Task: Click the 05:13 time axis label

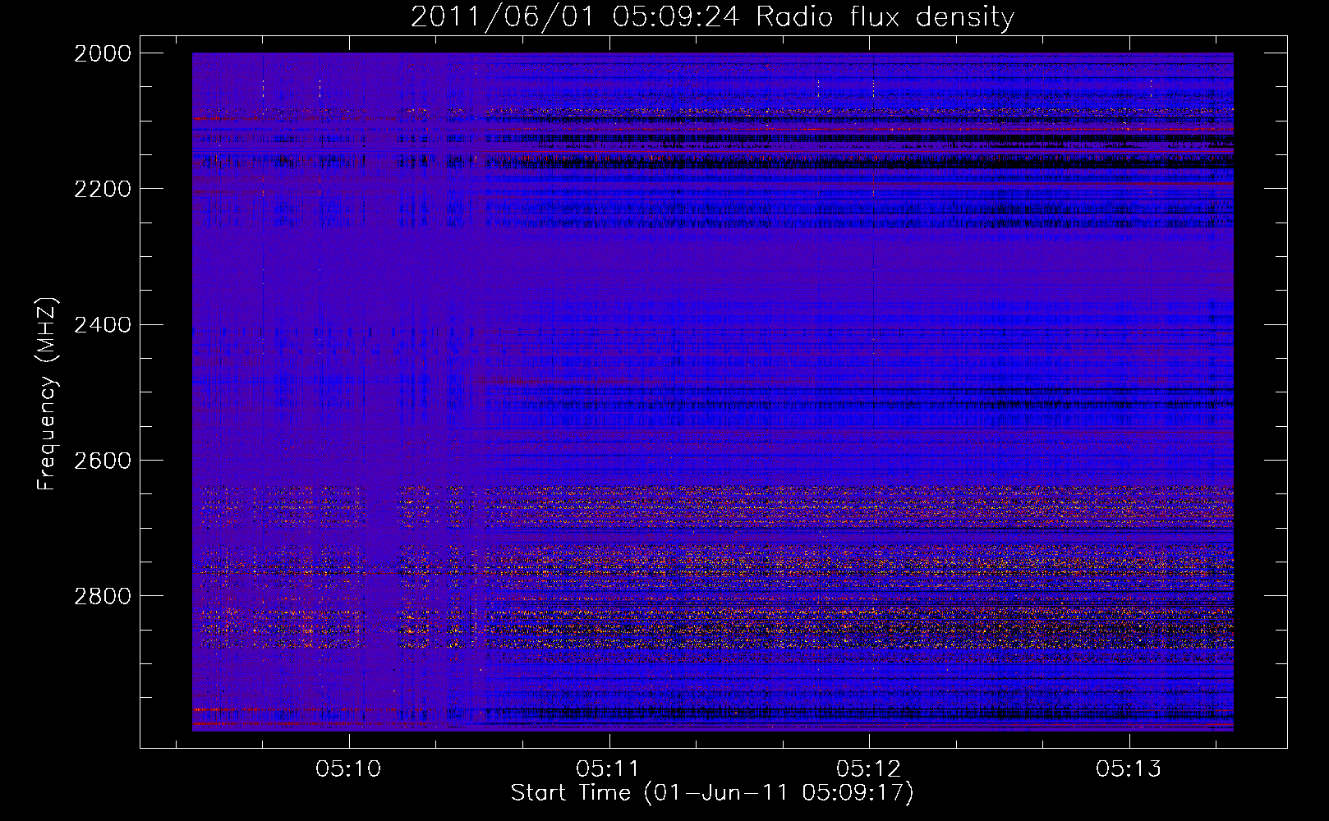Action: pos(1129,769)
